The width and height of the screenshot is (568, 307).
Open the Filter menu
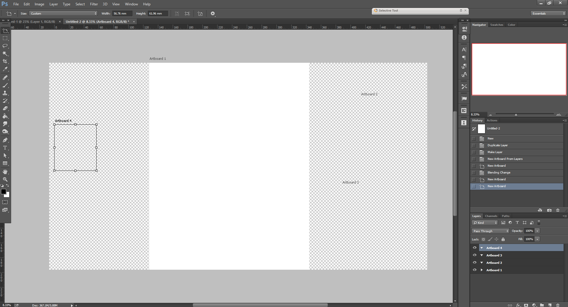pos(94,4)
